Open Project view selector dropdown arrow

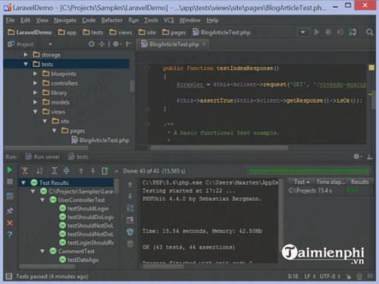click(x=50, y=44)
